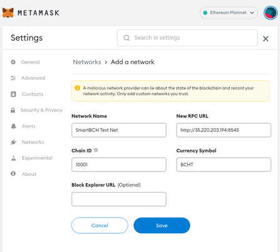
Task: Open Experimental settings section
Action: click(37, 158)
